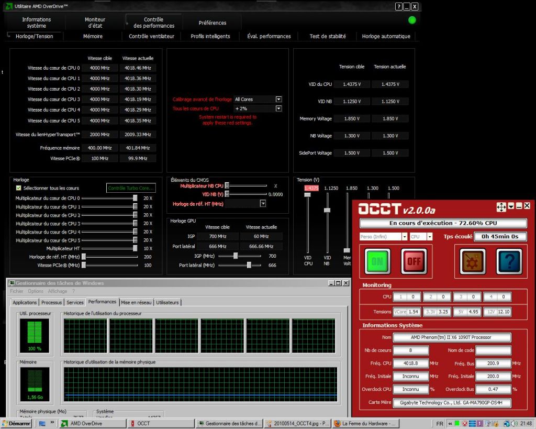Click the Démarrer start button

pos(16,424)
